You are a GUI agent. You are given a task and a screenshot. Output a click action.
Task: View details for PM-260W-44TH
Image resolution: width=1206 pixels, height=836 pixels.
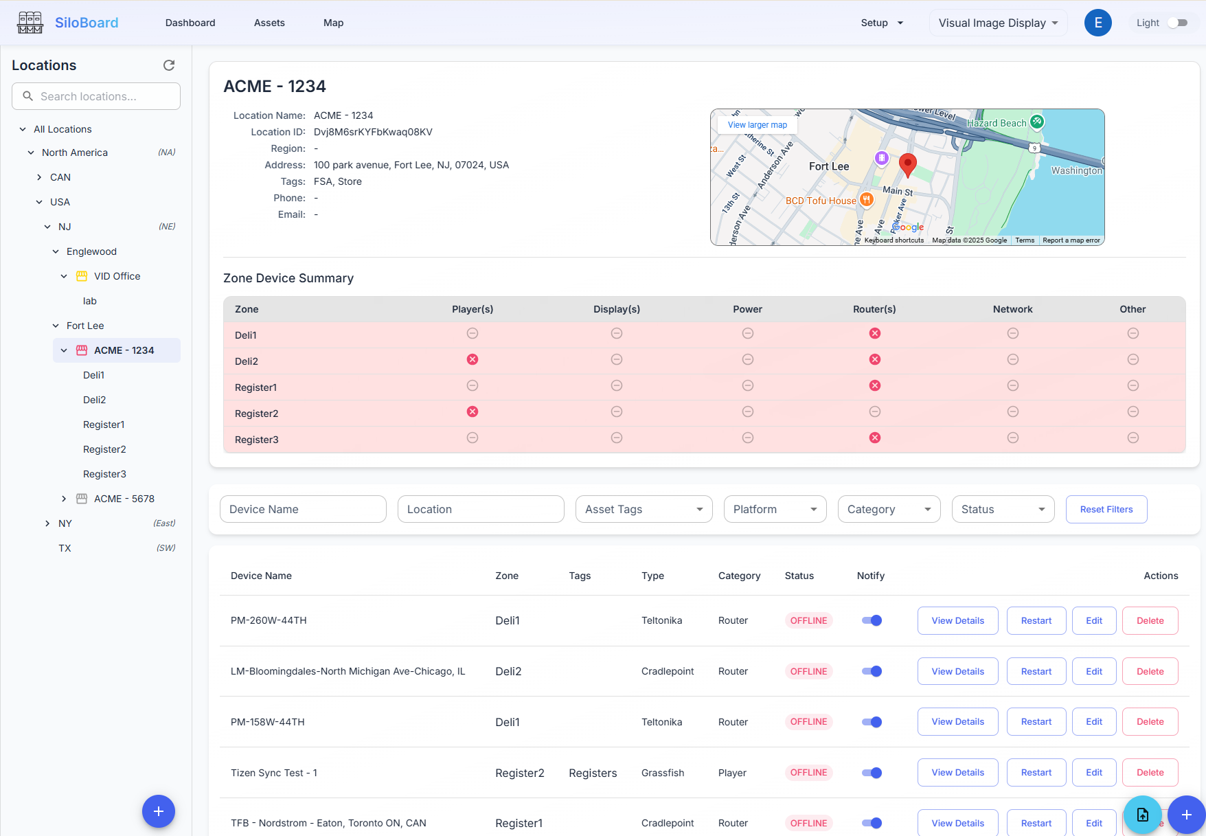[x=957, y=620]
